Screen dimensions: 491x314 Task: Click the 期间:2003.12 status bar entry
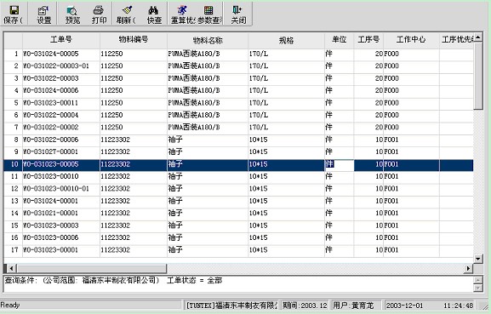[x=305, y=305]
